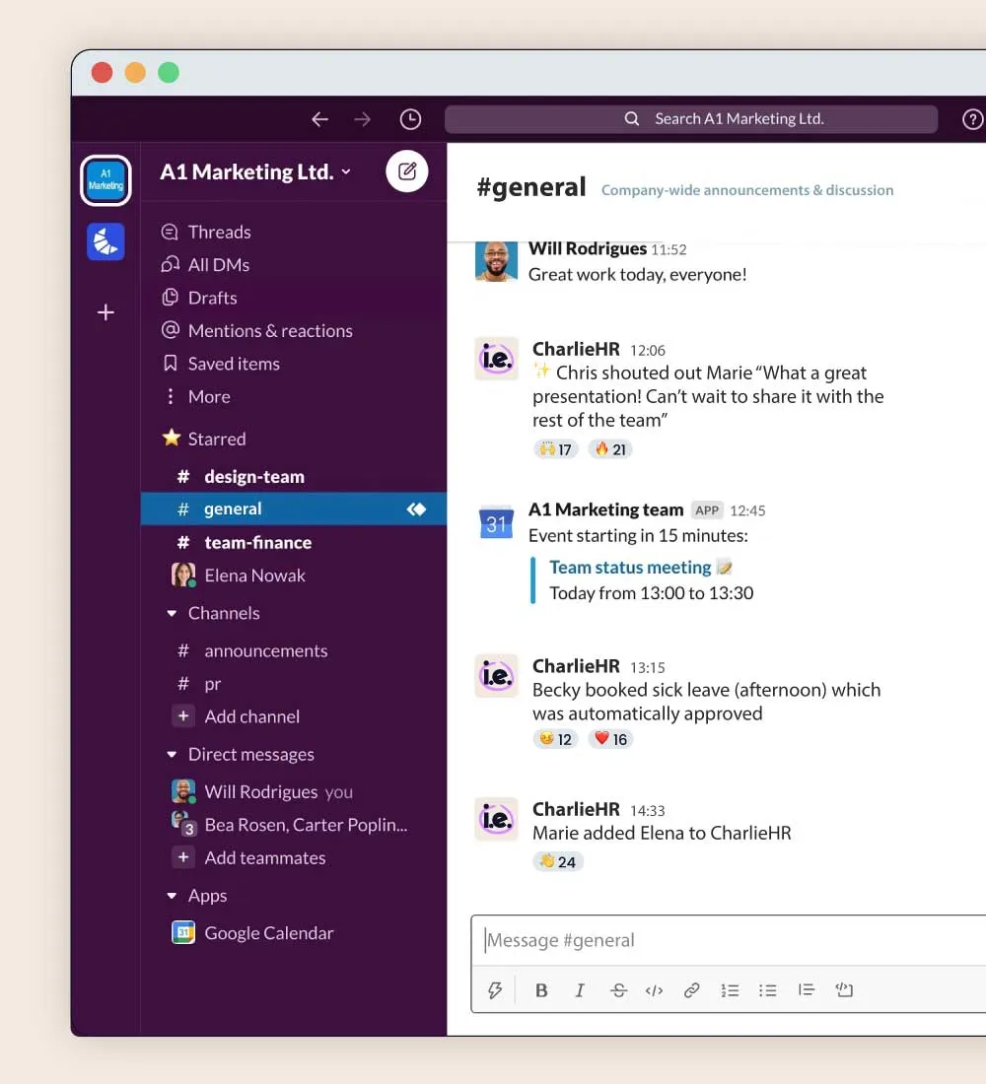Apply blockquote formatting
Image resolution: width=986 pixels, height=1084 pixels.
click(807, 990)
